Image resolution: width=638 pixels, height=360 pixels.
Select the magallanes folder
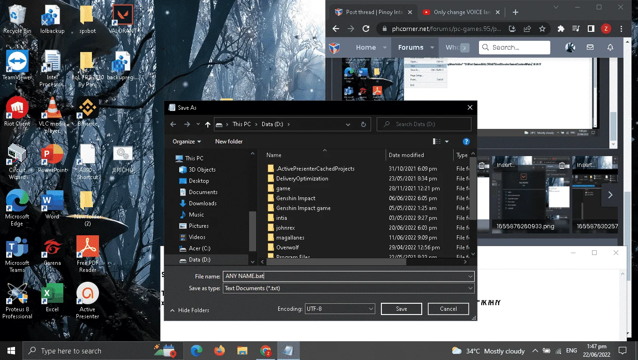289,238
